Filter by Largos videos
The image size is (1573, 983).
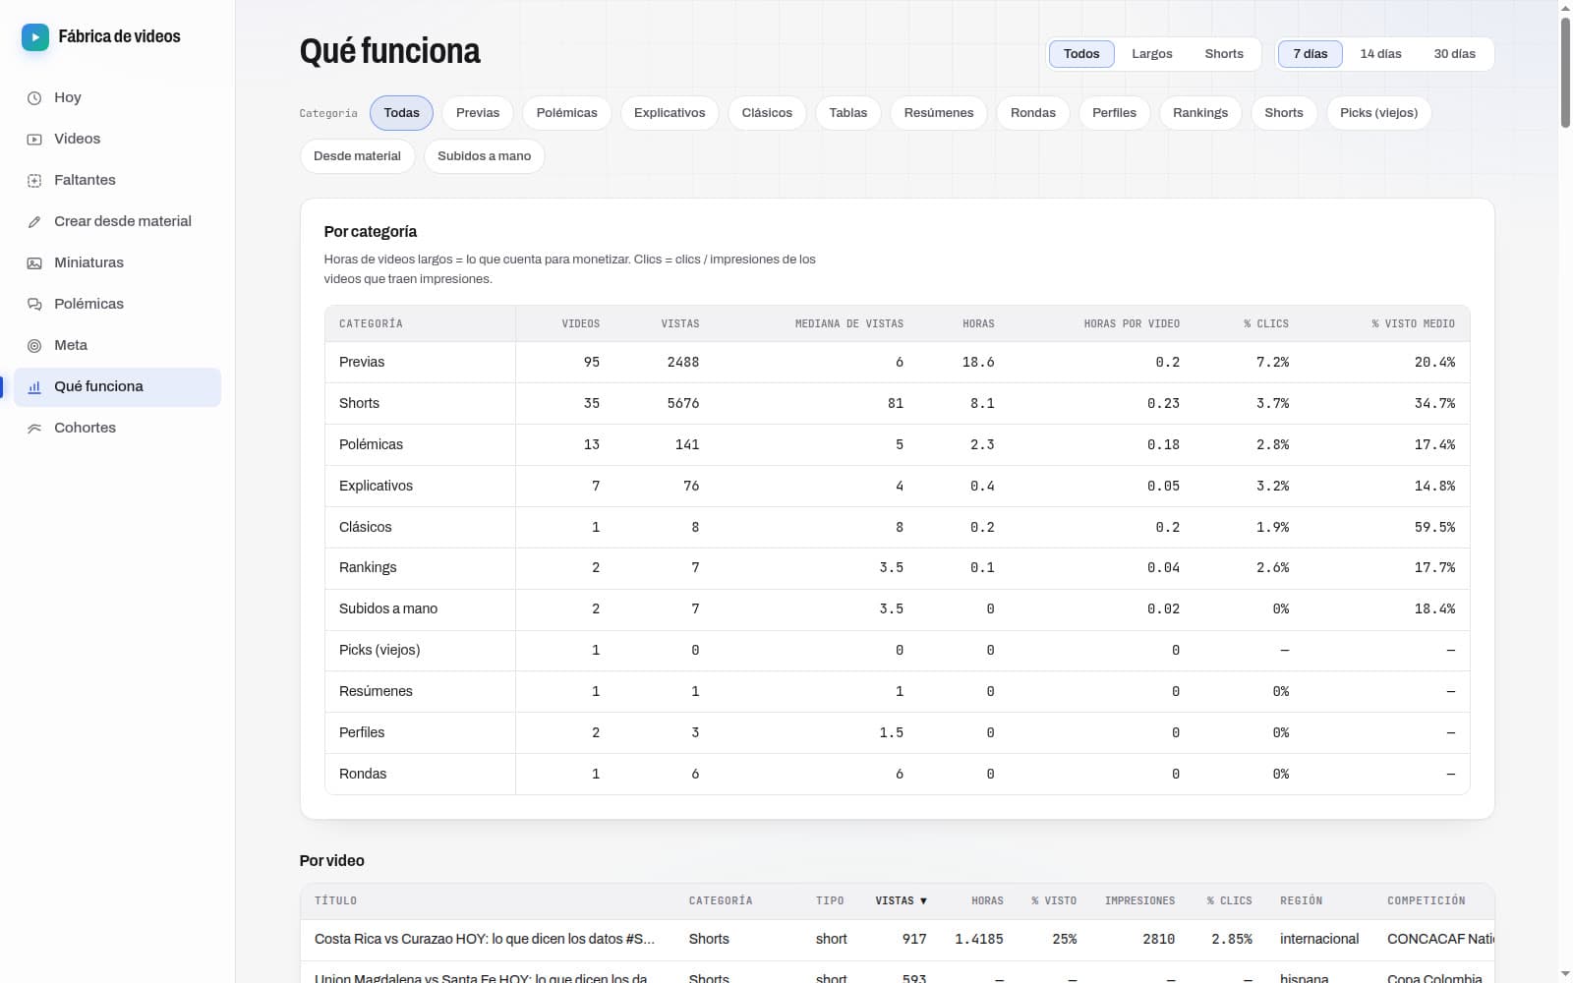[x=1151, y=54]
